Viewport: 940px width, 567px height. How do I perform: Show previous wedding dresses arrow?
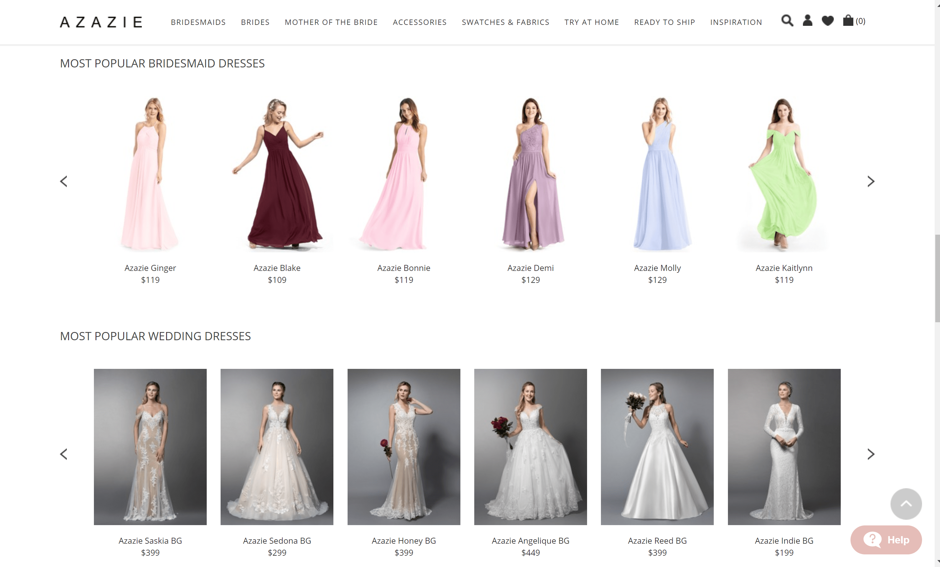pyautogui.click(x=64, y=454)
